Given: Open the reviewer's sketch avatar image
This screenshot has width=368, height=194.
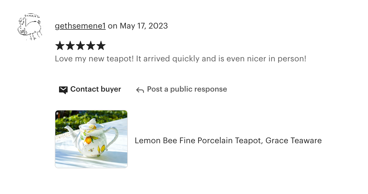Looking at the screenshot, I should pos(30,27).
